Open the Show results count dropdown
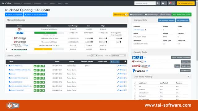Viewport: 198px width, 111px height. (x=94, y=55)
